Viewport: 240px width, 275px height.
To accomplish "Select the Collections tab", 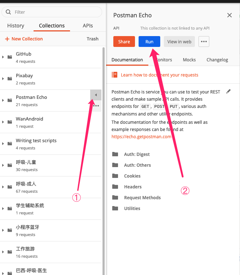I will click(x=52, y=26).
